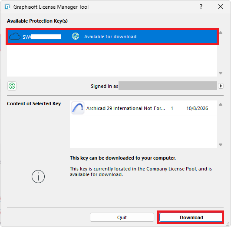
Task: Click the information circle icon
Action: click(38, 177)
